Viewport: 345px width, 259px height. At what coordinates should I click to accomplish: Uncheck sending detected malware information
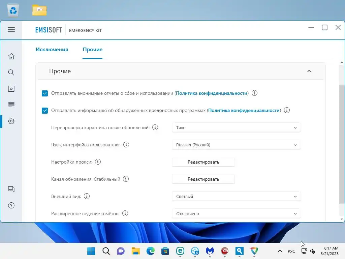(x=45, y=110)
